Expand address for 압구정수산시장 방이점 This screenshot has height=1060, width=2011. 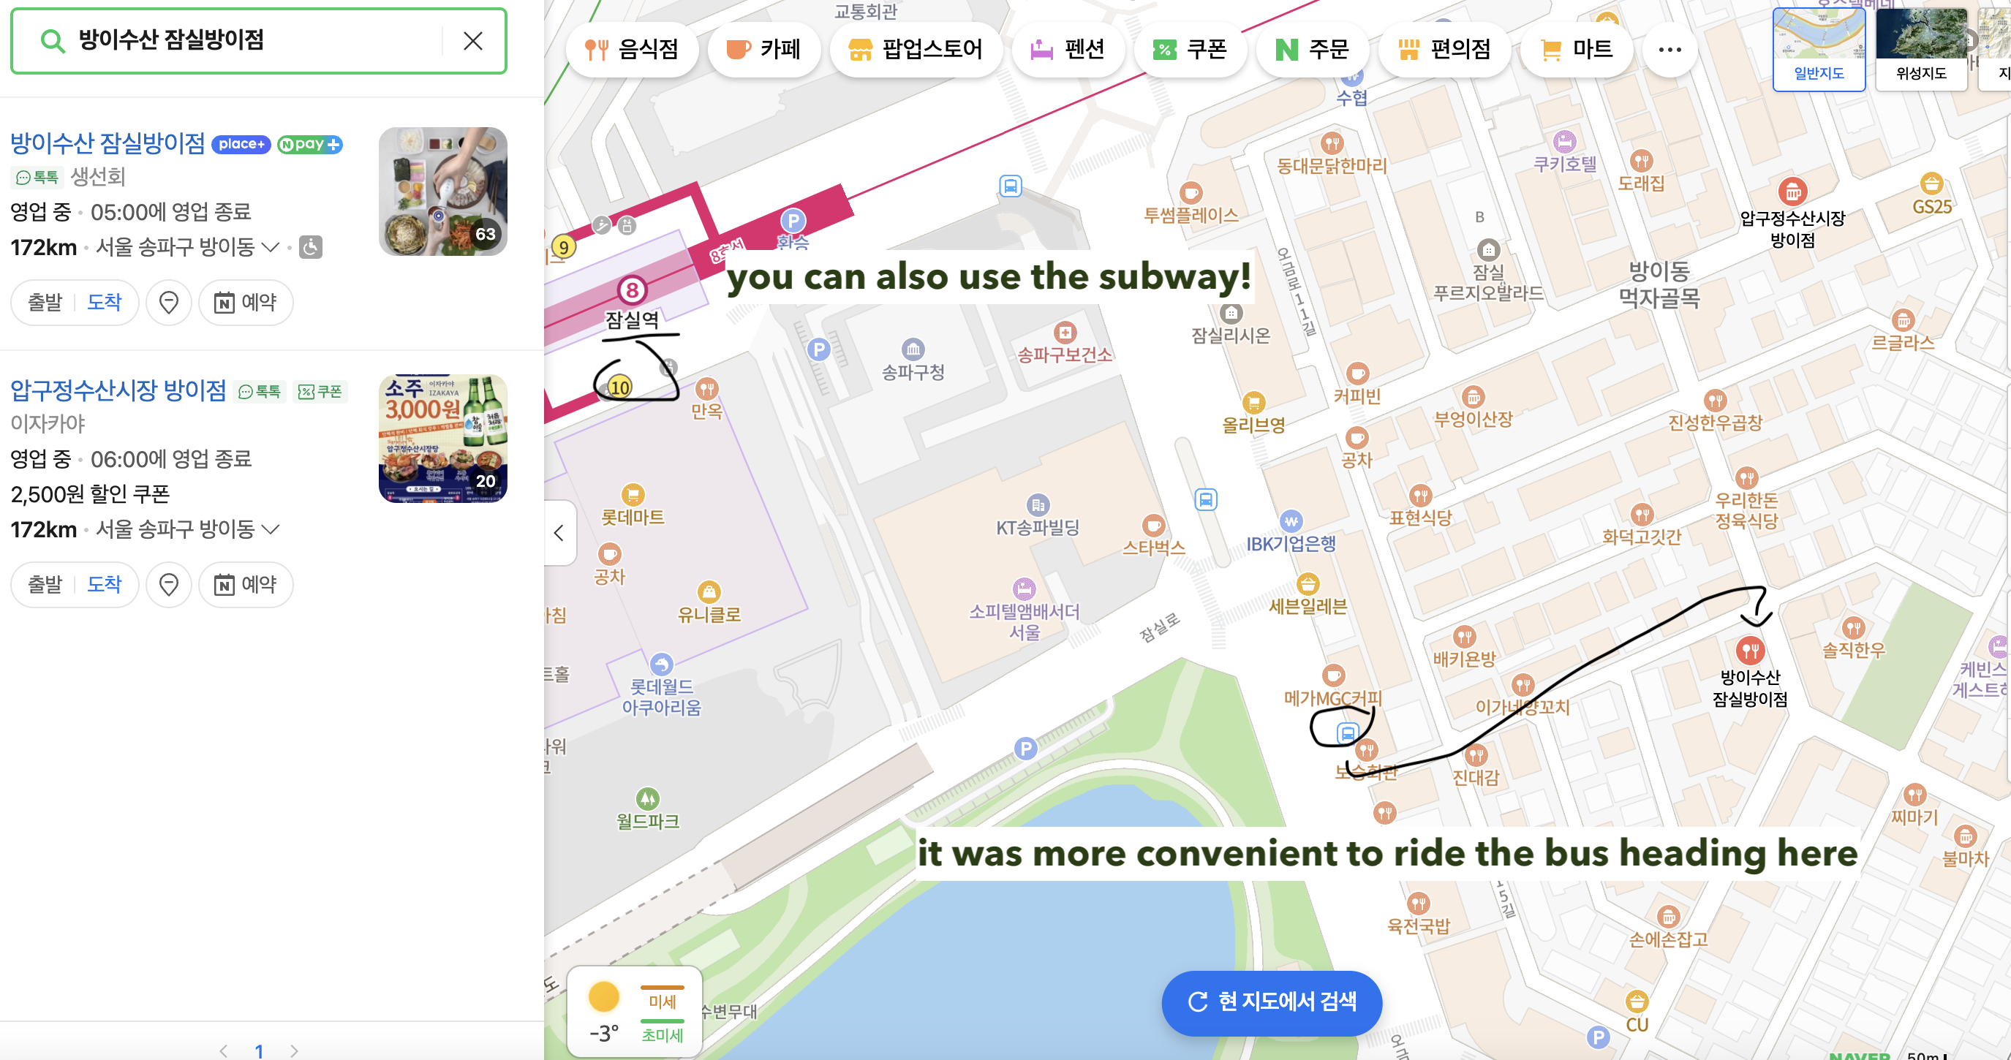coord(271,529)
